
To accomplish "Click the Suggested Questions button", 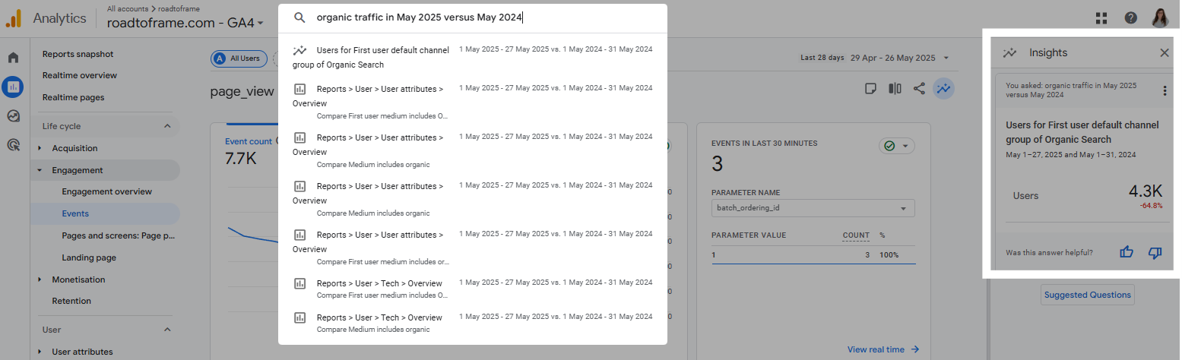I will point(1087,295).
